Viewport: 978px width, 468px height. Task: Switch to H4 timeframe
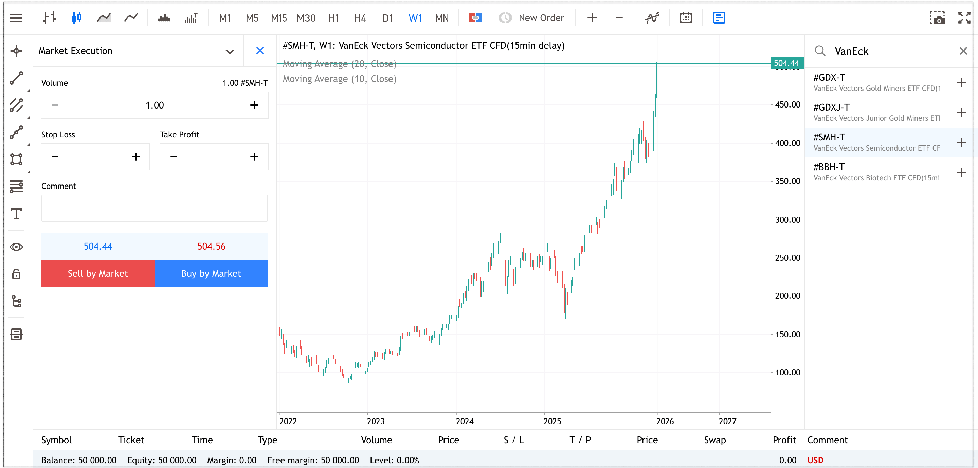[x=360, y=18]
